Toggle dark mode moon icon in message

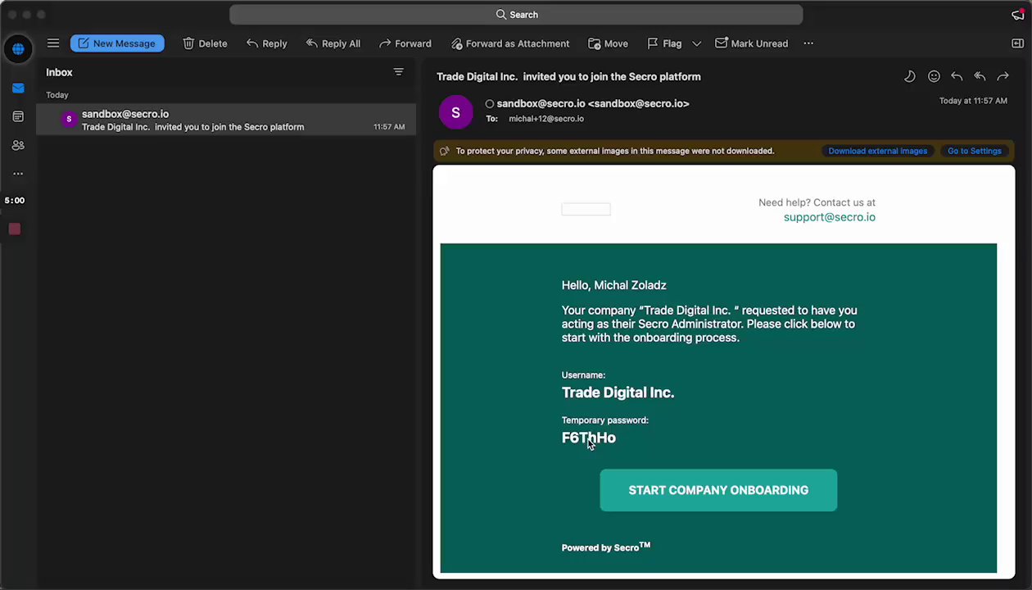[909, 76]
